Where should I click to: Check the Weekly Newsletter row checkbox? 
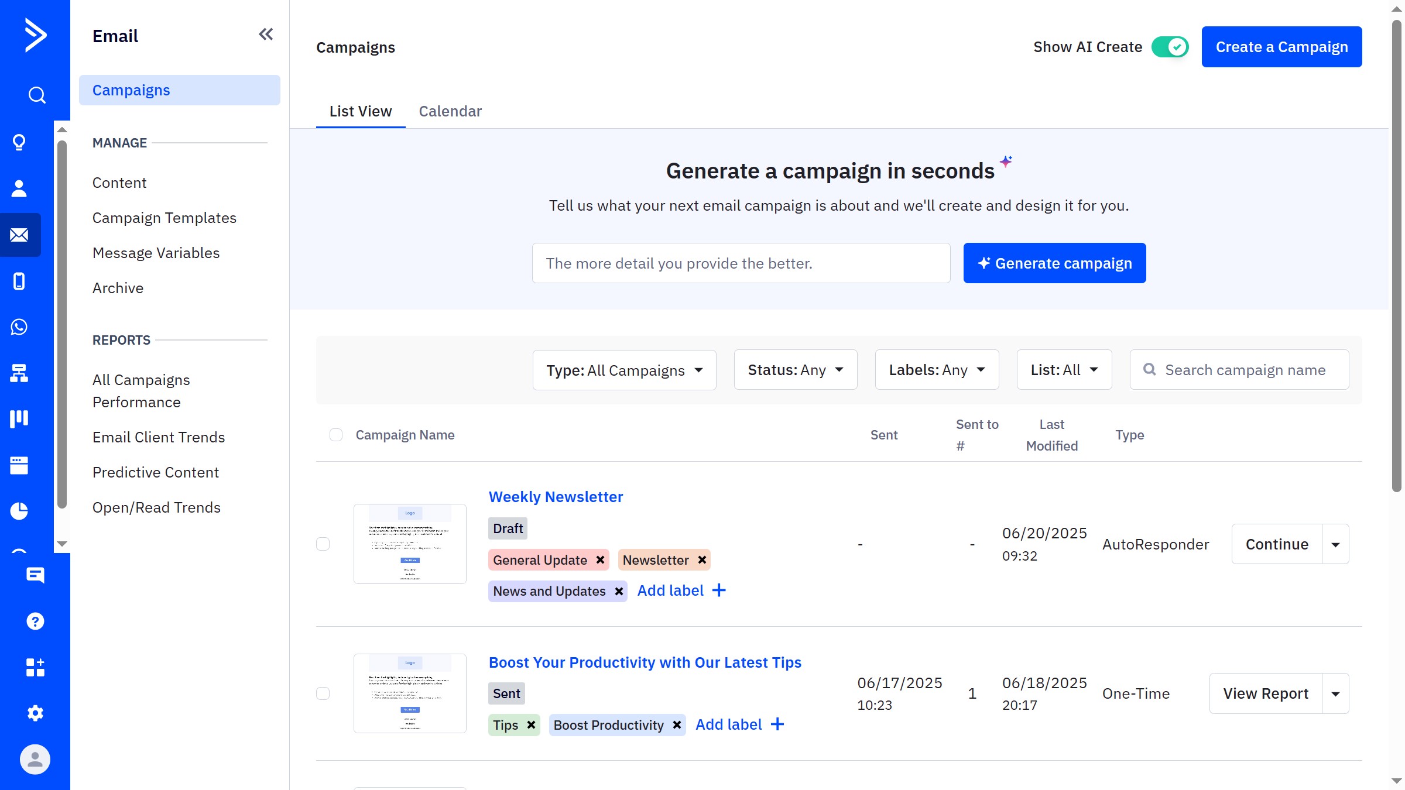(x=323, y=544)
